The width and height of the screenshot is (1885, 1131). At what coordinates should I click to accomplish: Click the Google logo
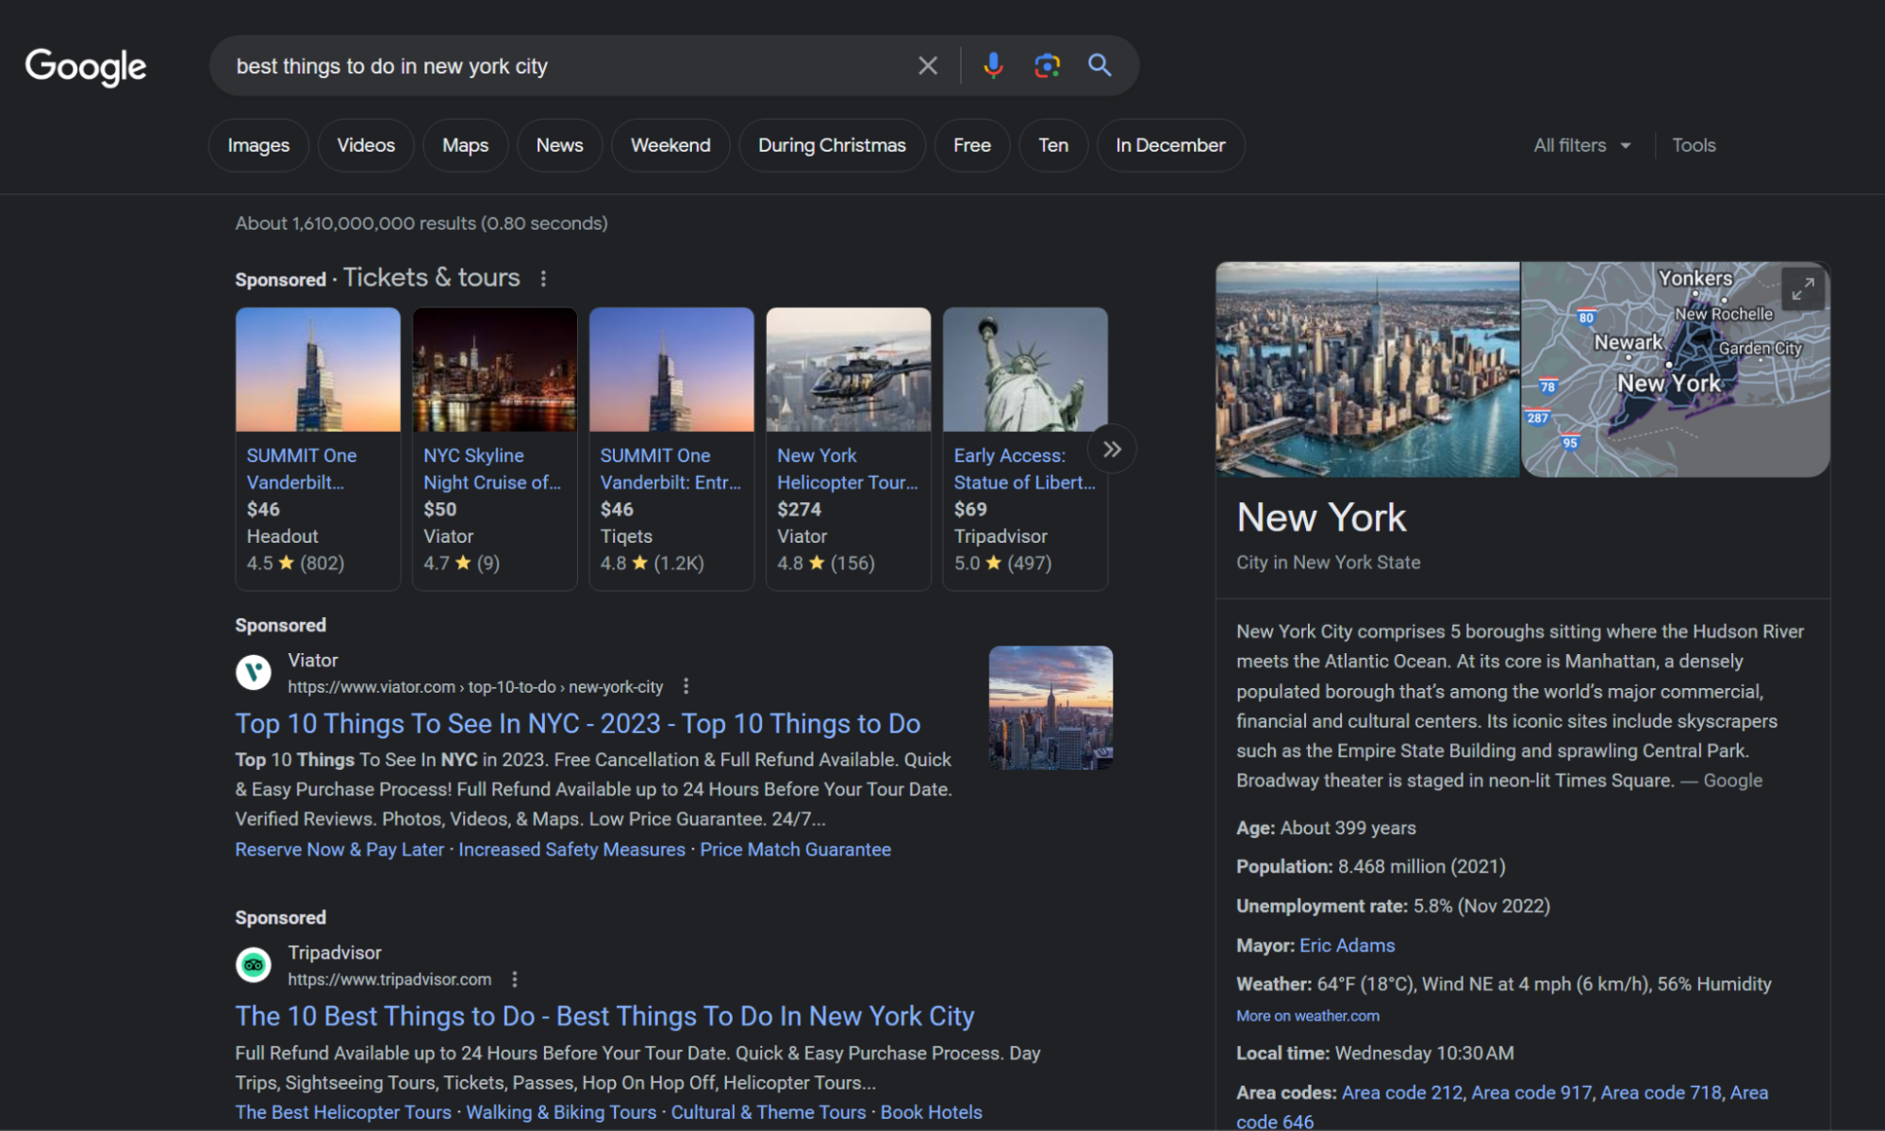coord(85,66)
